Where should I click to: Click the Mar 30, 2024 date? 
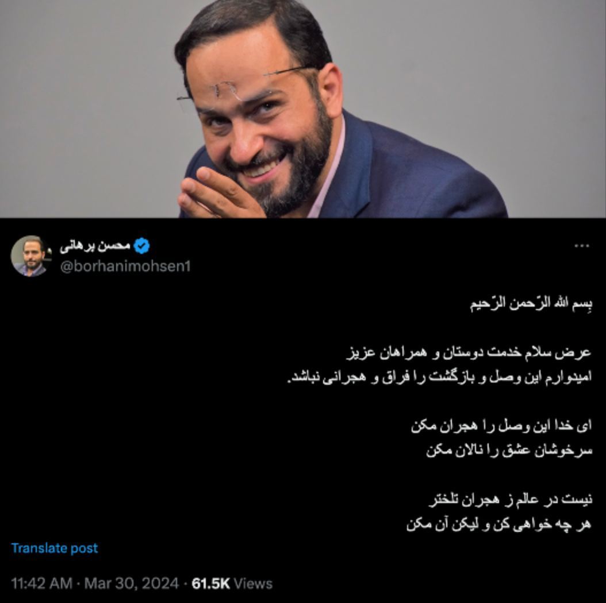(132, 583)
